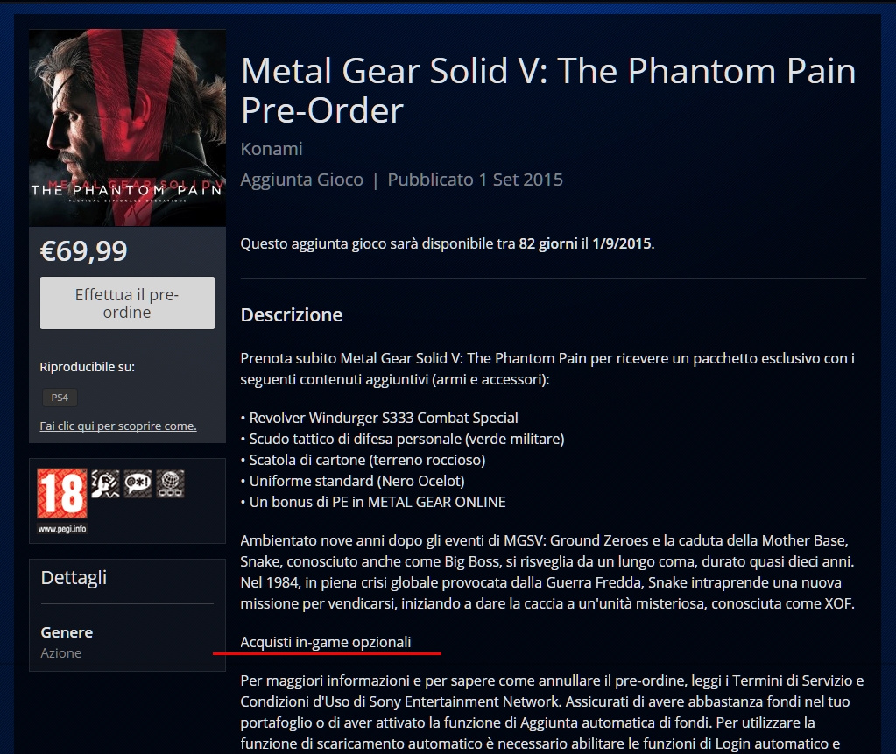The image size is (896, 754).
Task: Click the www.pegi.info text under rating
Action: 62,529
